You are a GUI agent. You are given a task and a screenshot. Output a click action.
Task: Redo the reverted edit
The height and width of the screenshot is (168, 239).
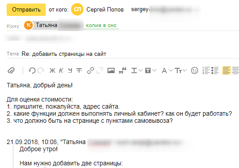(x=41, y=70)
